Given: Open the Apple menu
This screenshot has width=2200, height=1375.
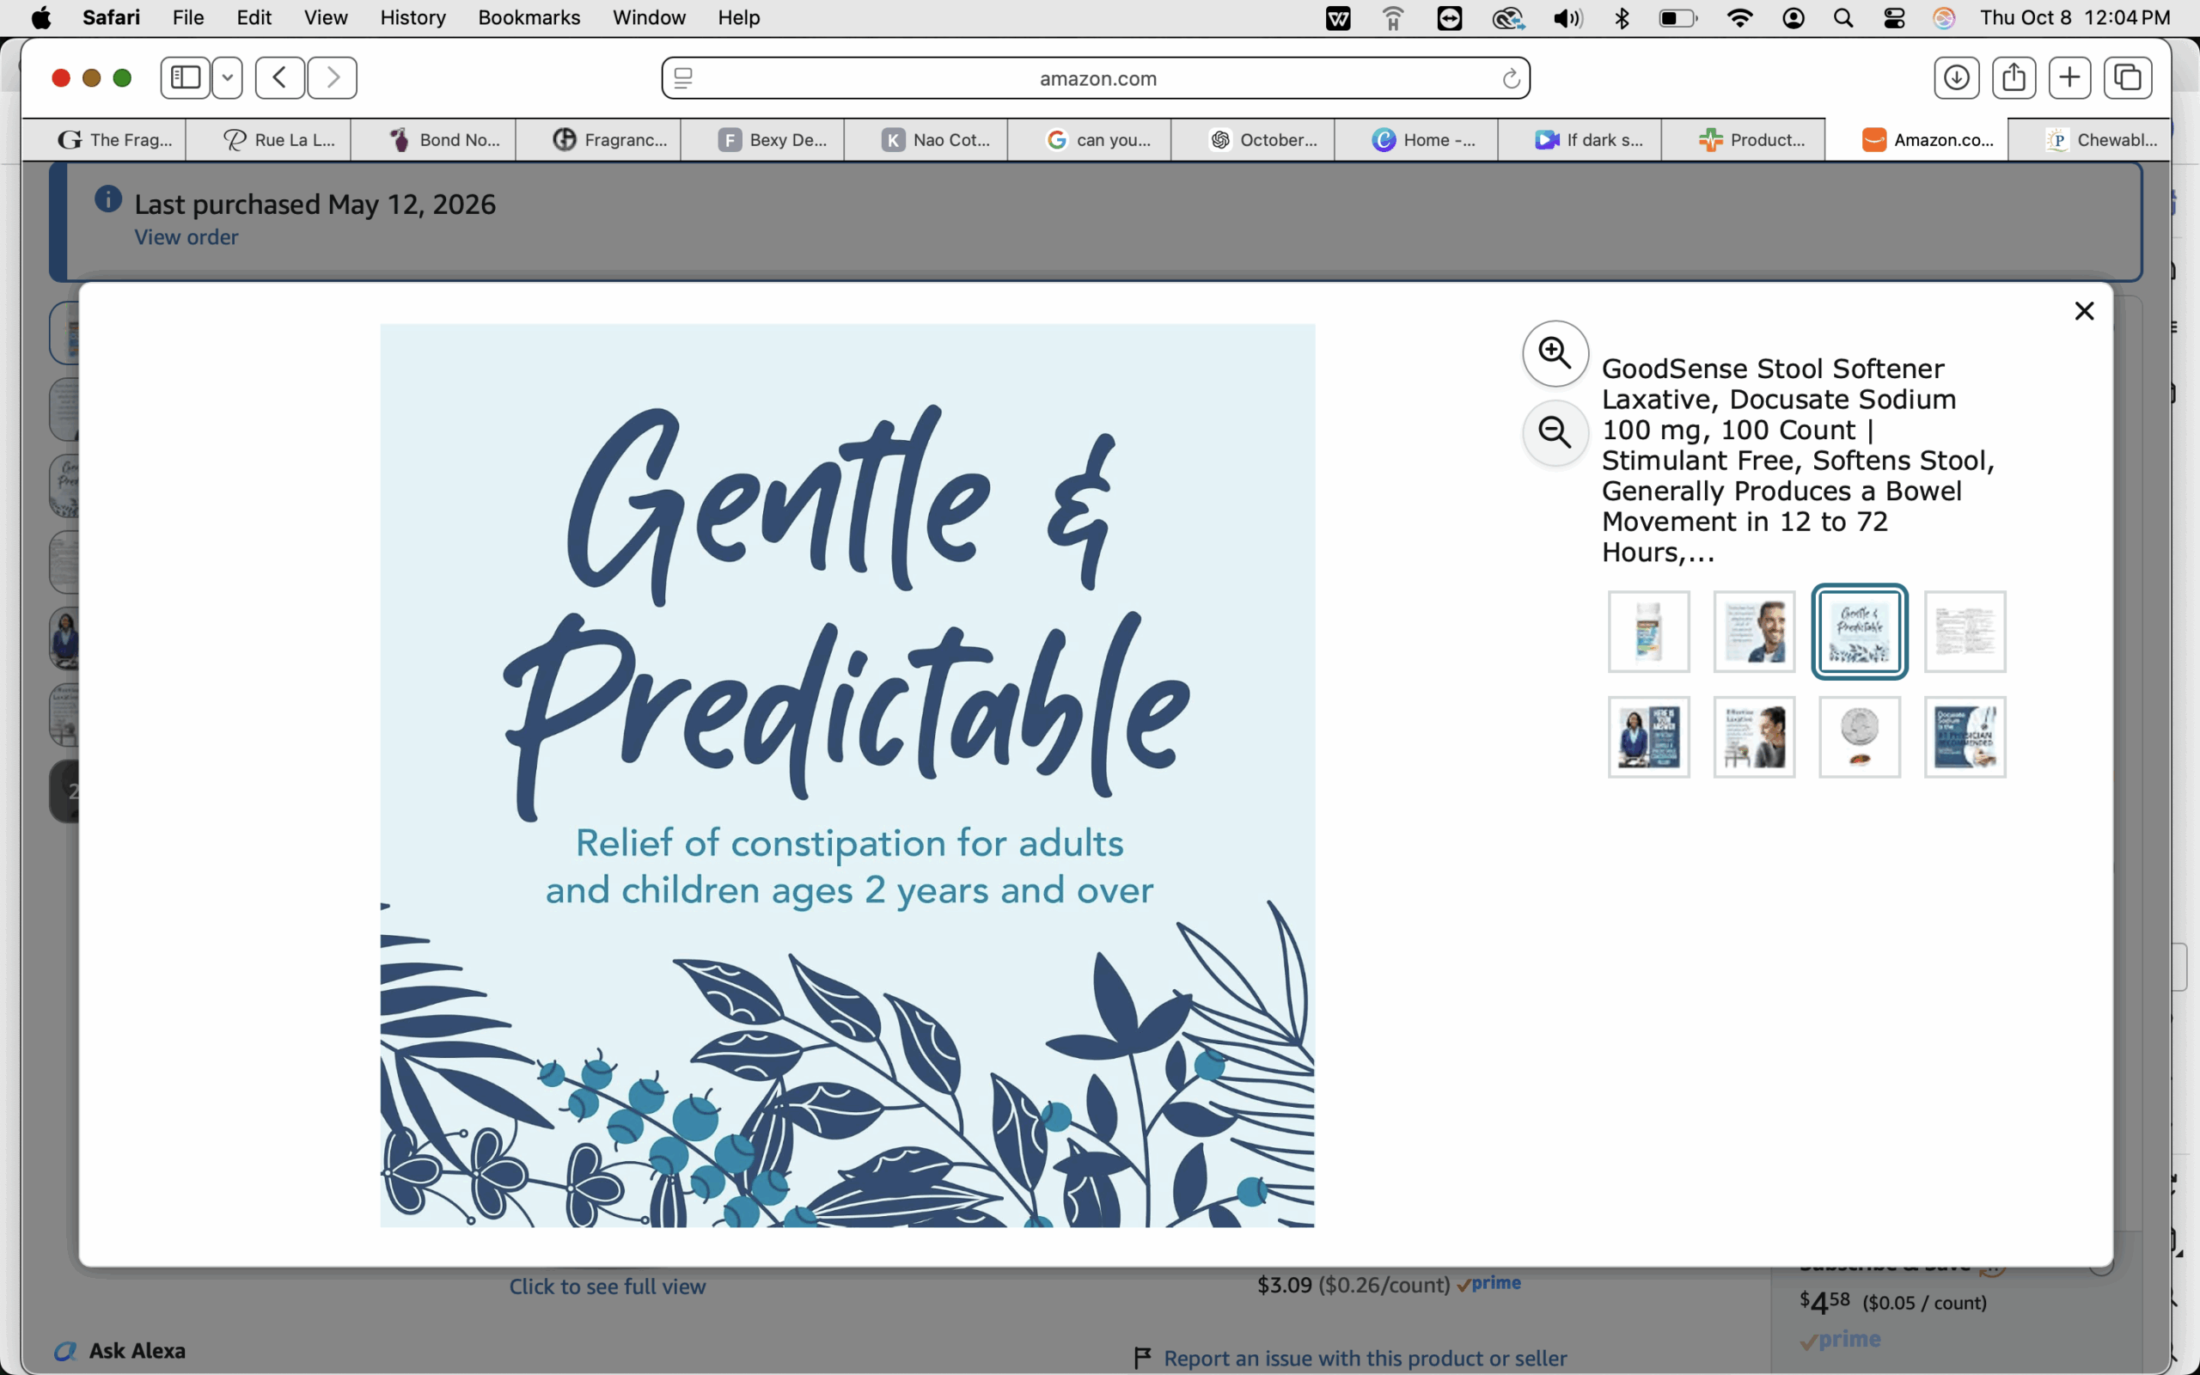Looking at the screenshot, I should point(41,17).
